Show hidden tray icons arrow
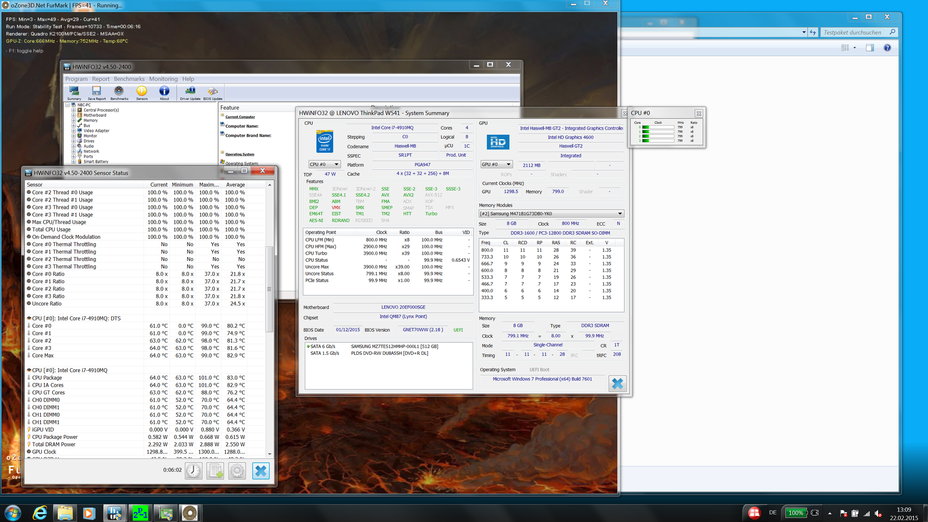 [x=830, y=513]
